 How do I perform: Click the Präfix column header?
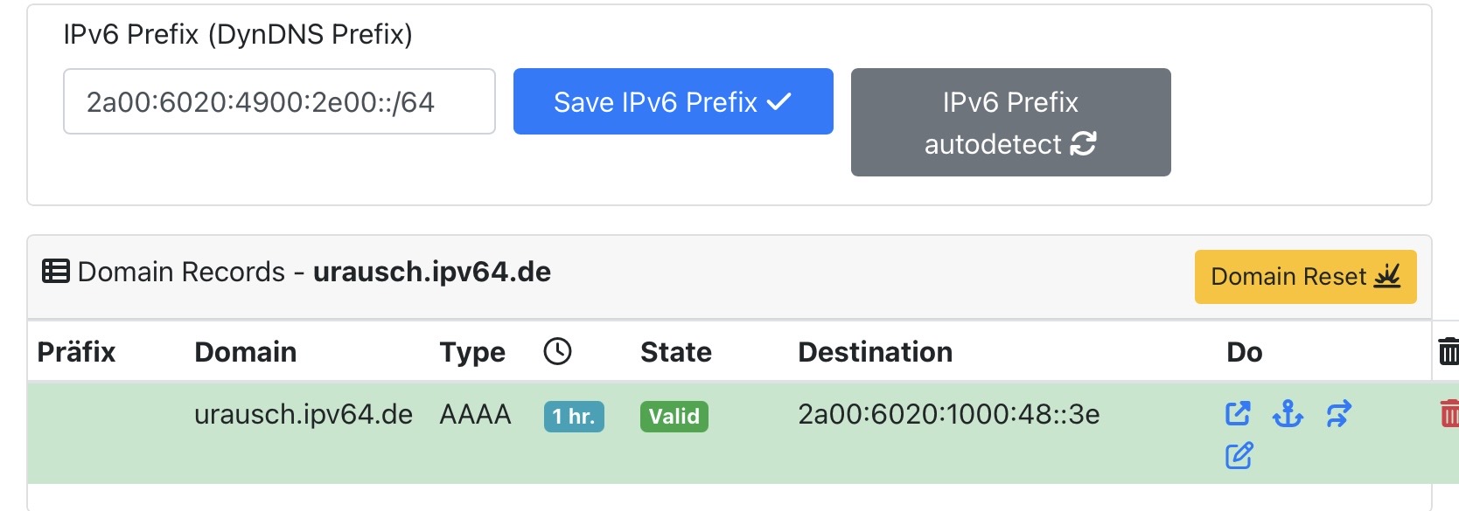[76, 352]
